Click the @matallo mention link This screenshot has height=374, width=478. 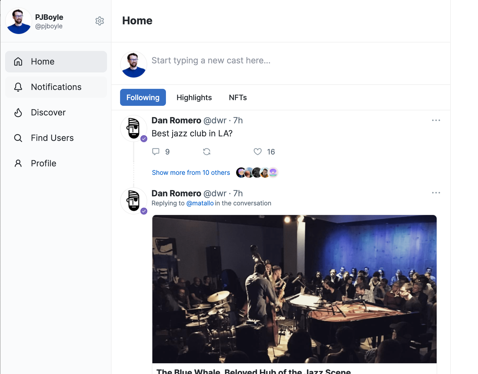[x=200, y=203]
